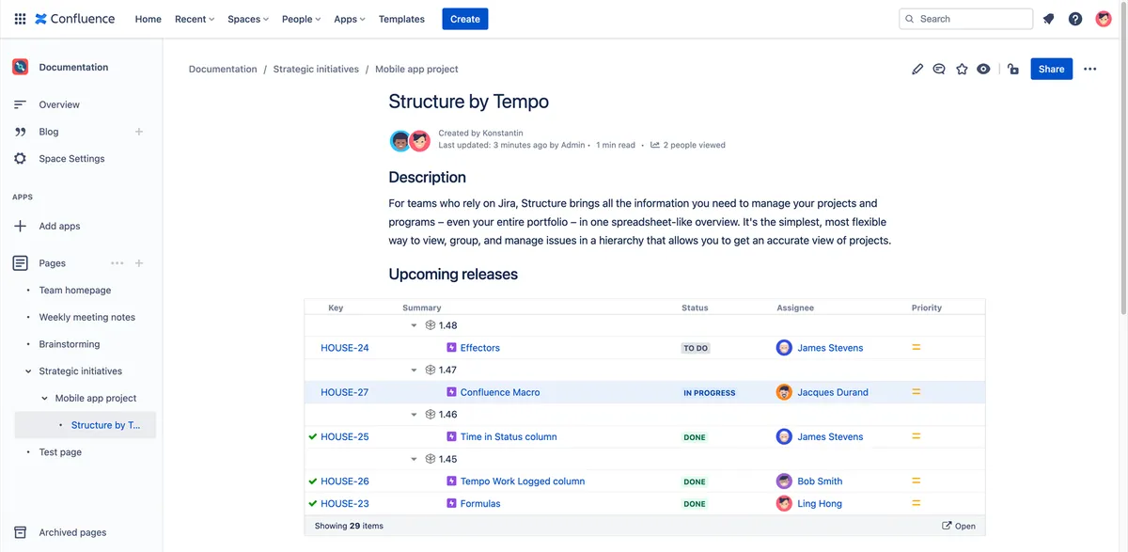This screenshot has height=552, width=1128.
Task: Click the plus icon next to Blog
Action: (139, 132)
